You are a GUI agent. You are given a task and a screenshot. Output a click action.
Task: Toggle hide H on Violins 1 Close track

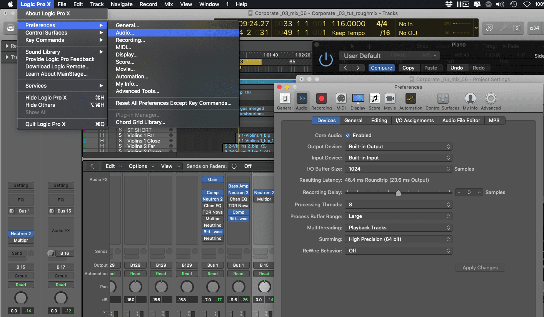click(102, 141)
